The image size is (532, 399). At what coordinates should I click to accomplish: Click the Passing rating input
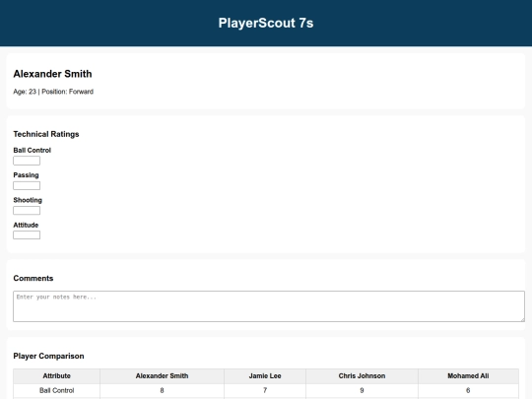(27, 185)
